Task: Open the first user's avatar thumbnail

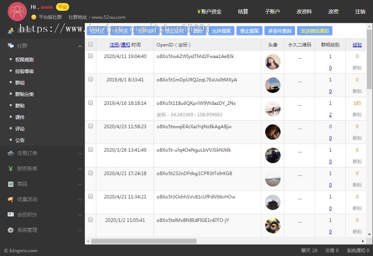Action: pos(273,62)
